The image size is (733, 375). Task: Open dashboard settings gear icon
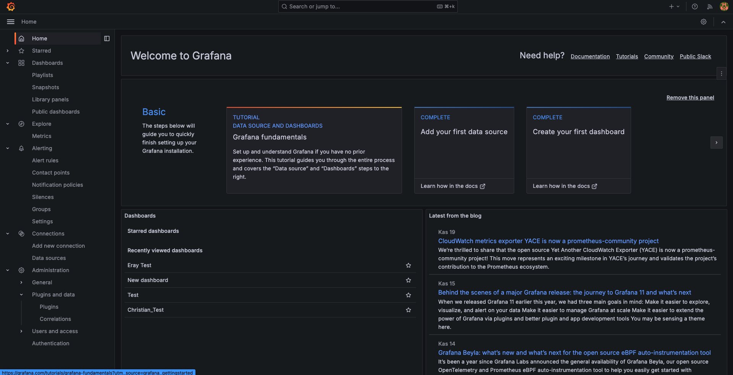coord(704,22)
